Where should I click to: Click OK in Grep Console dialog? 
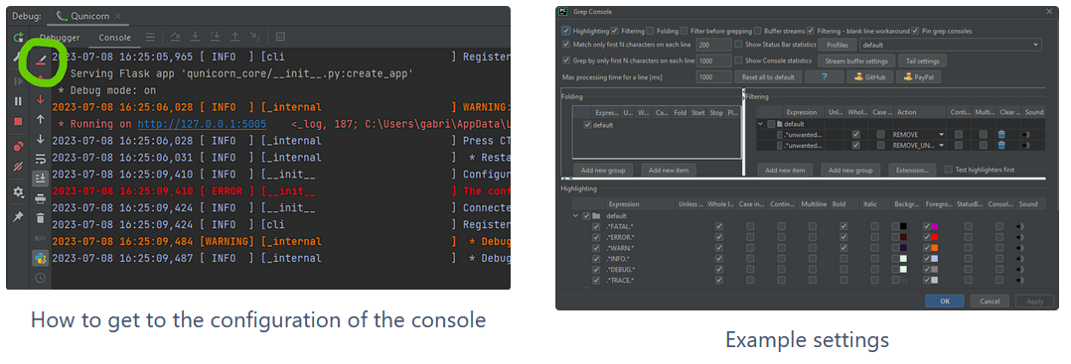[944, 301]
